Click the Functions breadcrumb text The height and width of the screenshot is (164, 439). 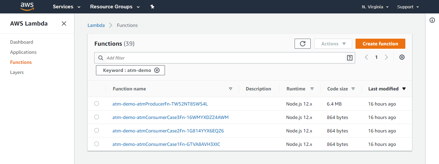[127, 25]
